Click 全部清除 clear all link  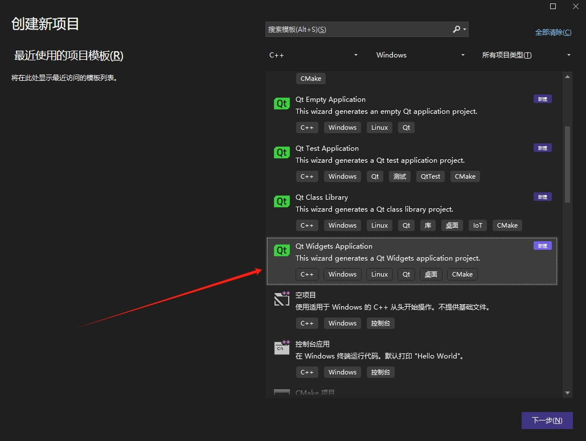click(x=553, y=32)
